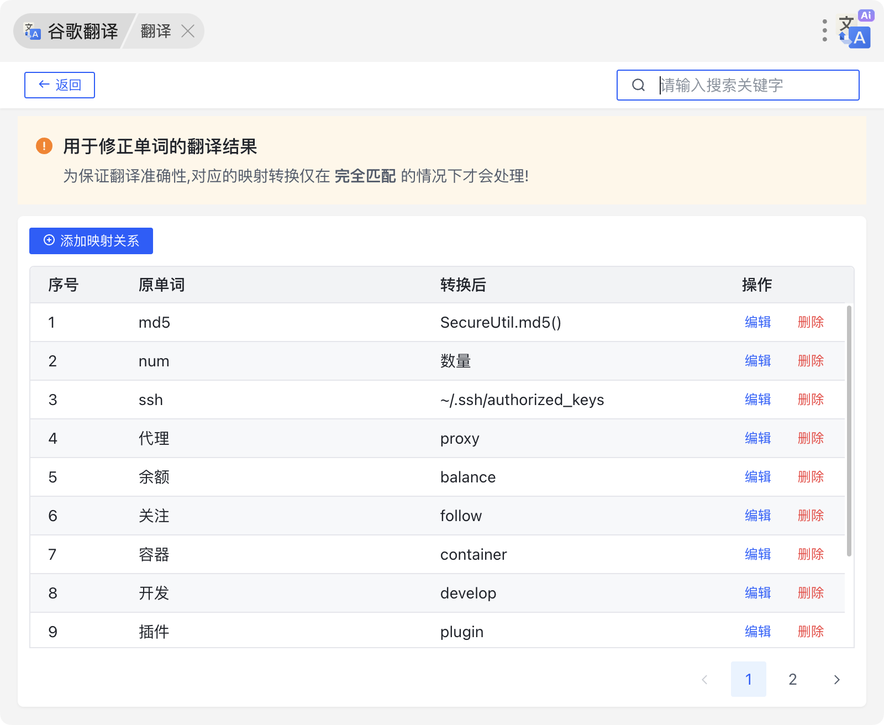Click the 操作 column header

757,285
